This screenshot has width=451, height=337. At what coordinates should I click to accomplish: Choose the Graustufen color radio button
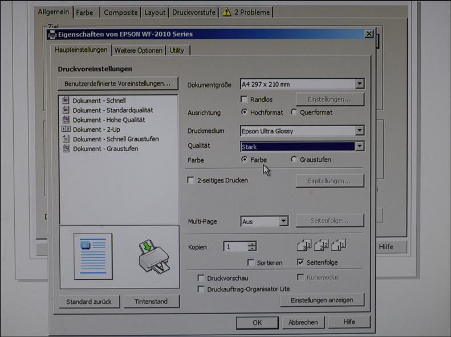click(294, 160)
